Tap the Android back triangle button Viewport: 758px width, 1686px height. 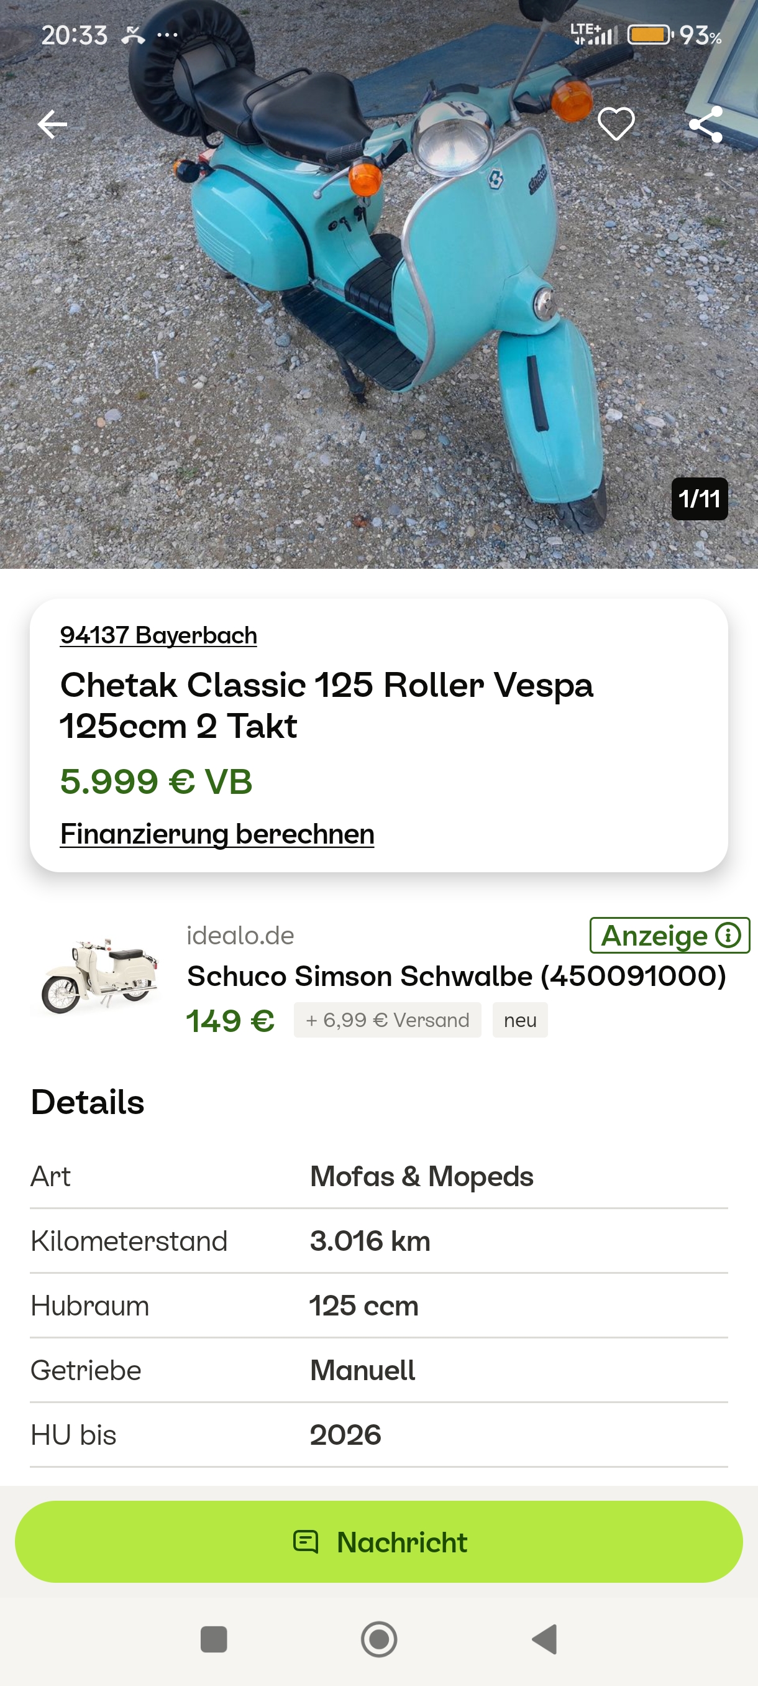pyautogui.click(x=545, y=1639)
